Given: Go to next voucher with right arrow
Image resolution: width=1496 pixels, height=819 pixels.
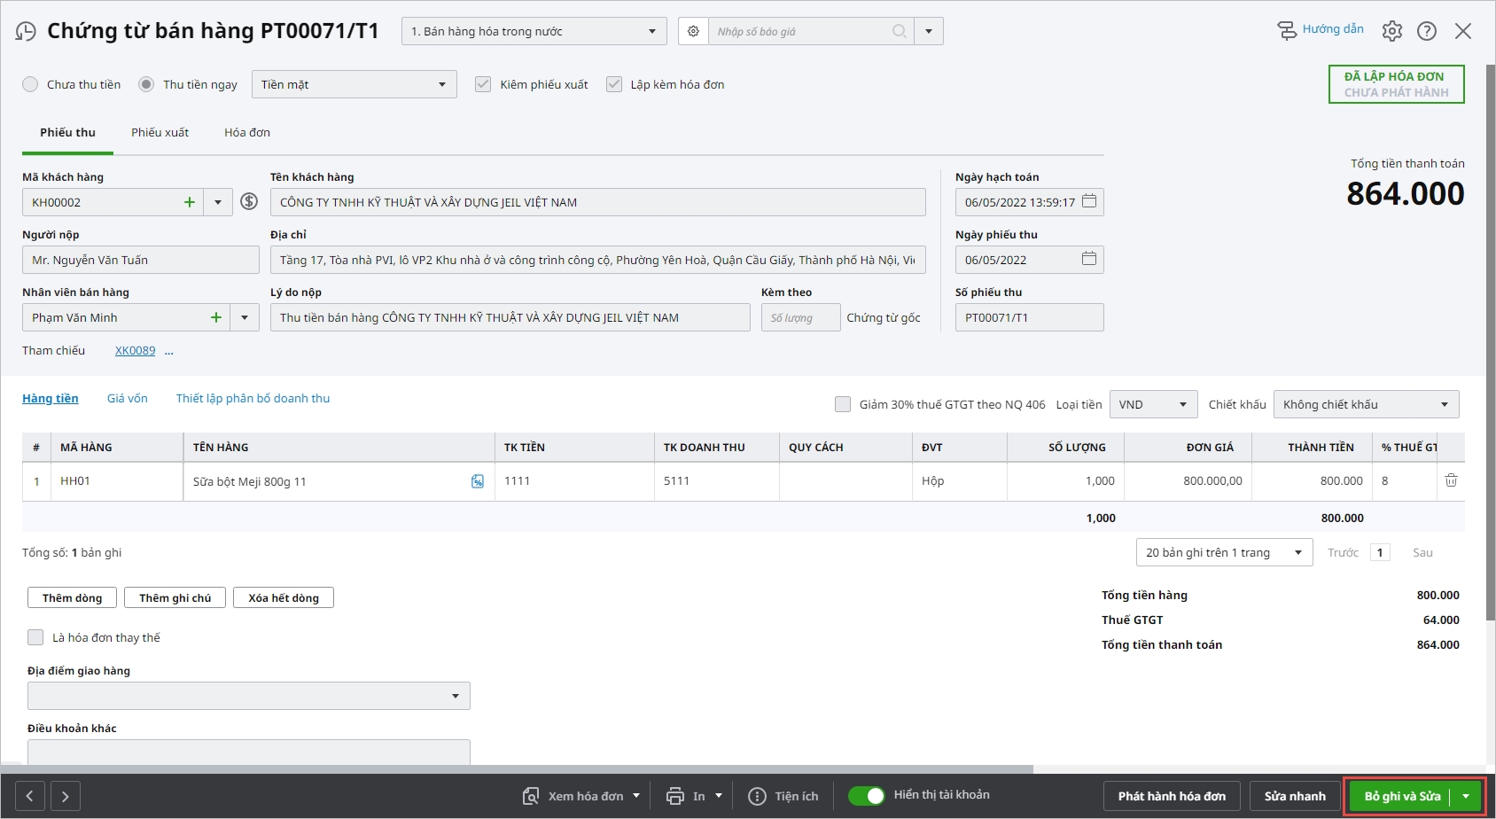Looking at the screenshot, I should (x=66, y=796).
